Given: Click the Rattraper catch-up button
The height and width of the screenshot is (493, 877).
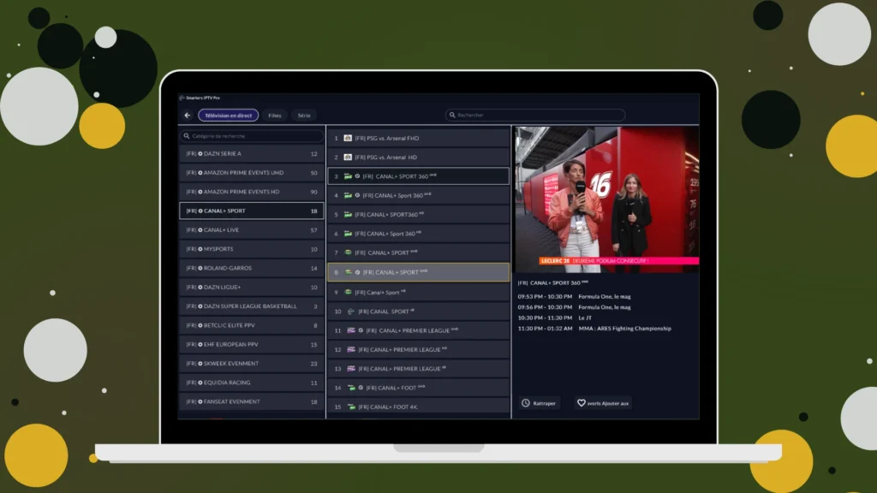Looking at the screenshot, I should (540, 403).
